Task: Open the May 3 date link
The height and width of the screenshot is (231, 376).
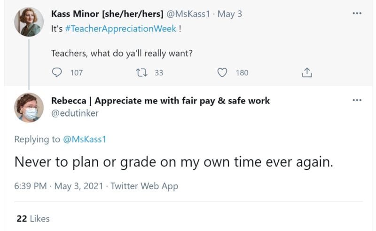Action: pyautogui.click(x=230, y=14)
